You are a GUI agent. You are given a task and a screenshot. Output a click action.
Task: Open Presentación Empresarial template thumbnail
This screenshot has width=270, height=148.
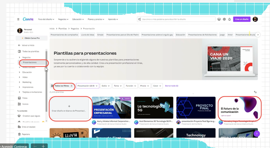coord(111,108)
